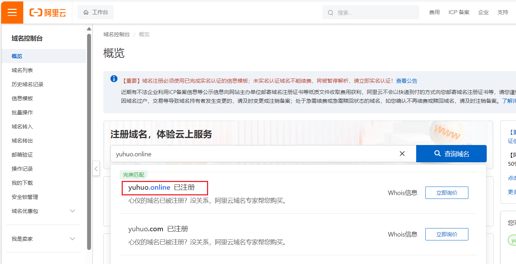Click the 域名控制台 breadcrumb link
Viewport: 516px width, 264px height.
tap(116, 34)
